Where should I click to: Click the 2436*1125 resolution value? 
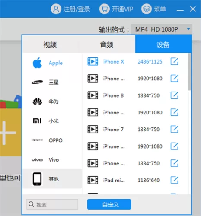point(150,62)
